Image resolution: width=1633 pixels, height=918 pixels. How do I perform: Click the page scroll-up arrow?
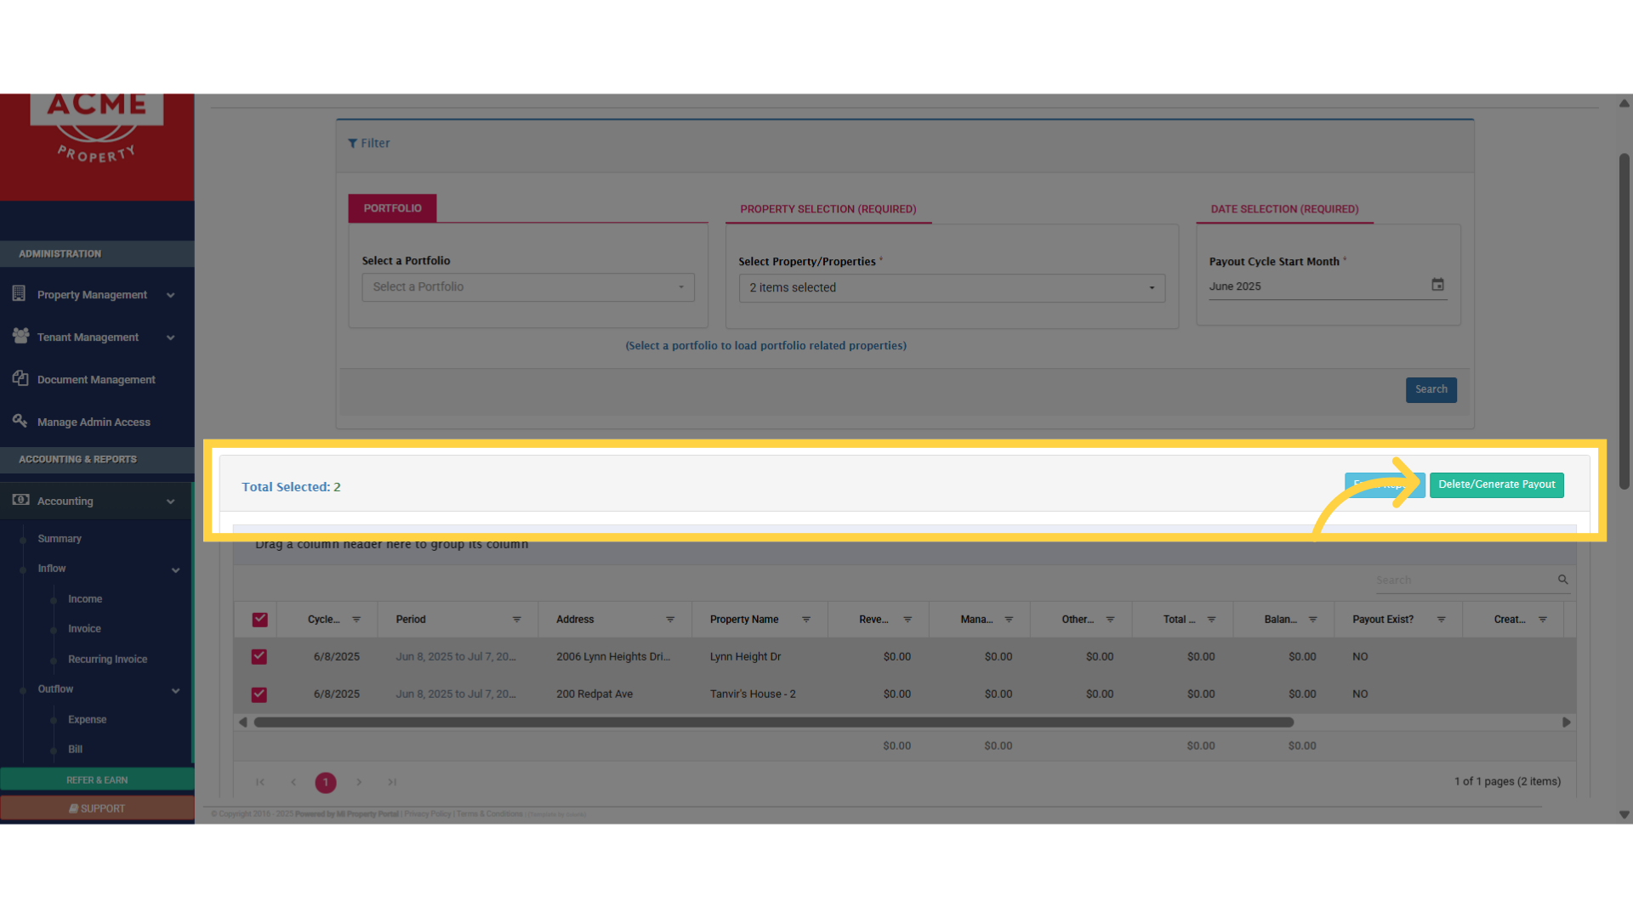1624,103
